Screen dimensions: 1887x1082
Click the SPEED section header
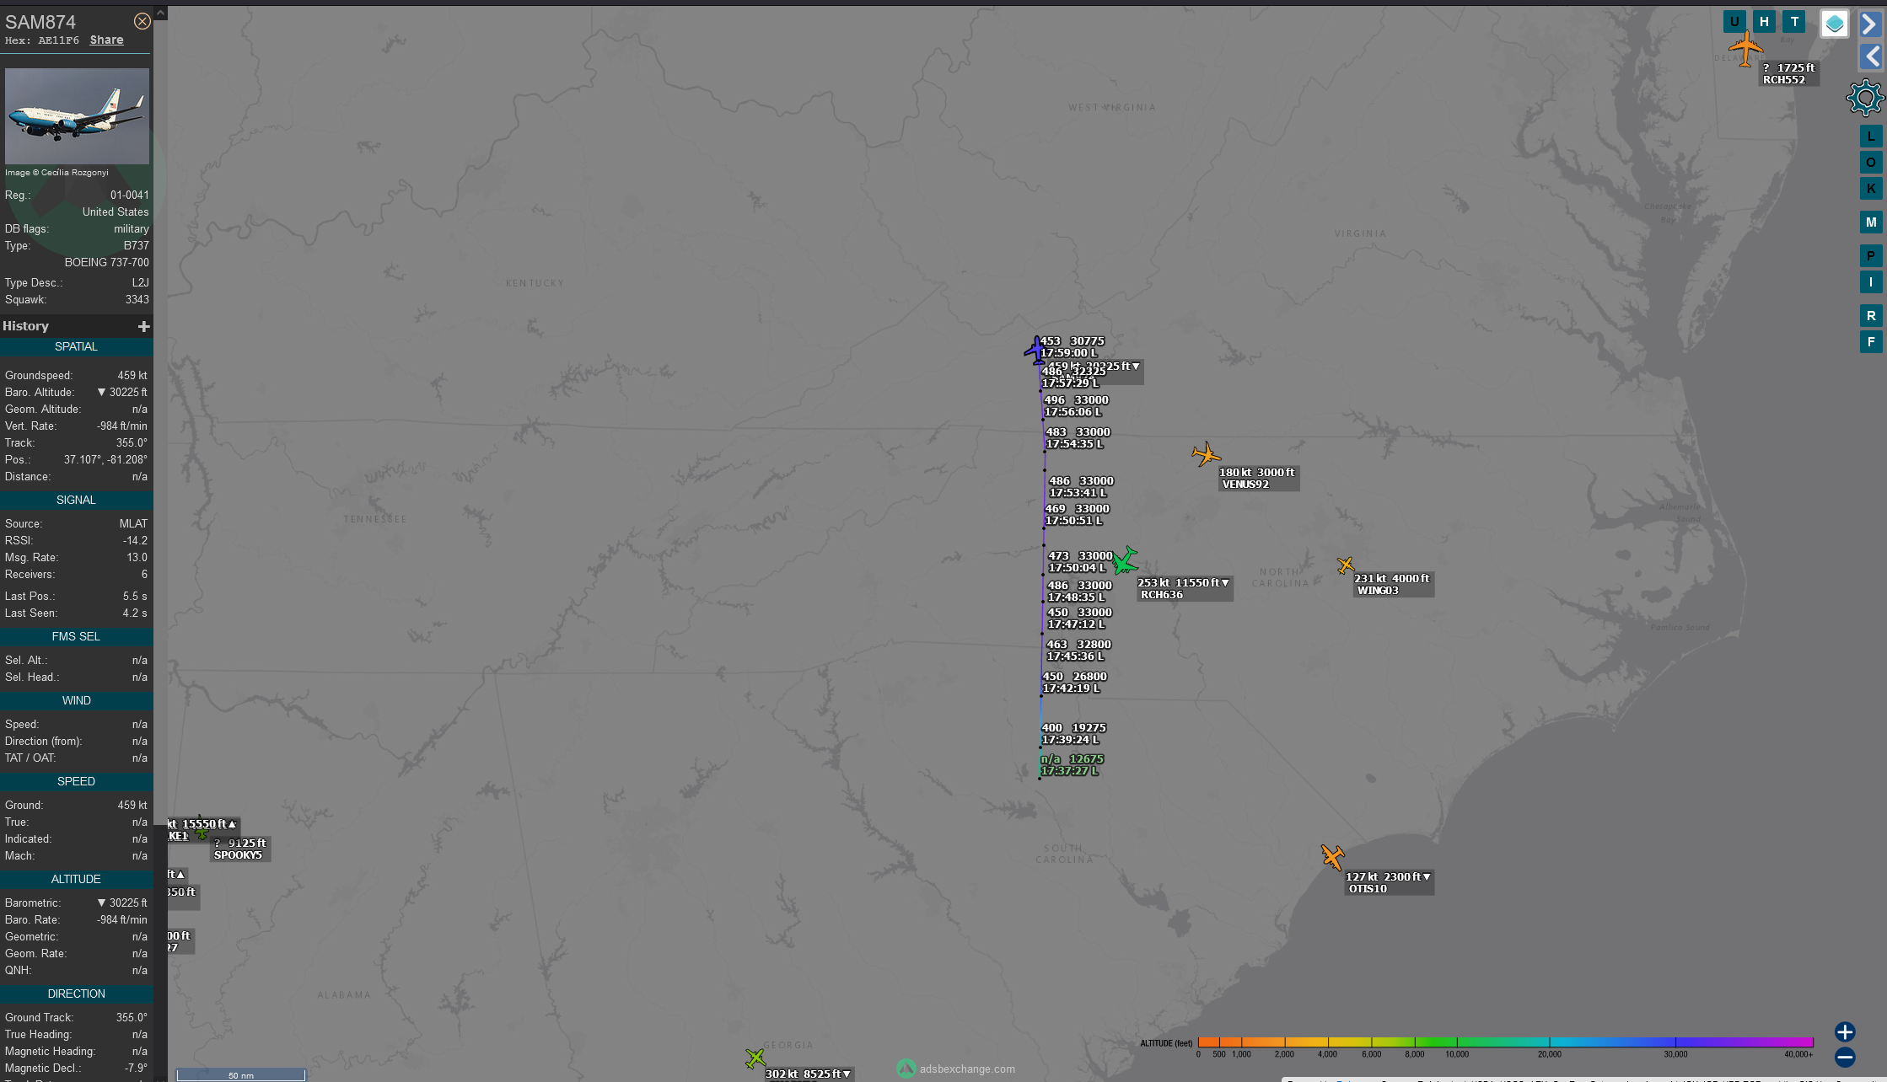point(76,781)
